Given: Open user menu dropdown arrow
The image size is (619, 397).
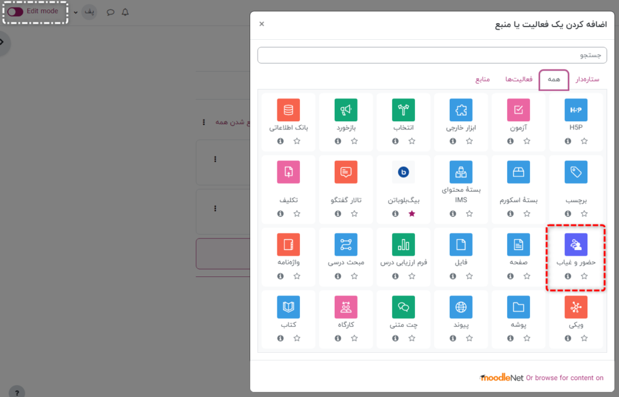Looking at the screenshot, I should [76, 12].
